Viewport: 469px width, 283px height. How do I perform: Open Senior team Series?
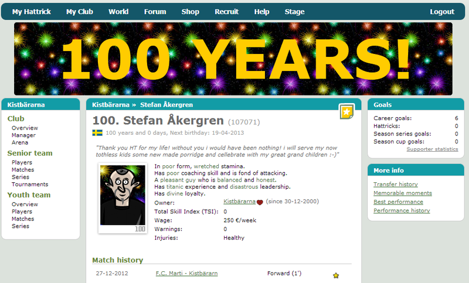pos(21,177)
